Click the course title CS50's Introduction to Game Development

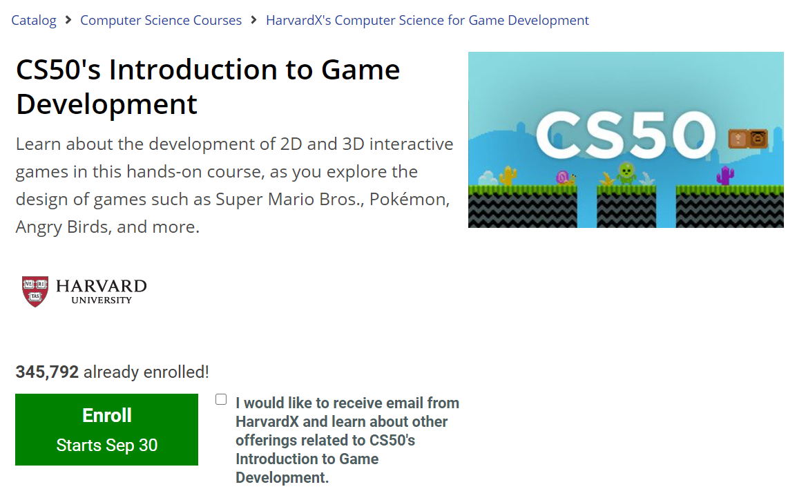coord(208,86)
